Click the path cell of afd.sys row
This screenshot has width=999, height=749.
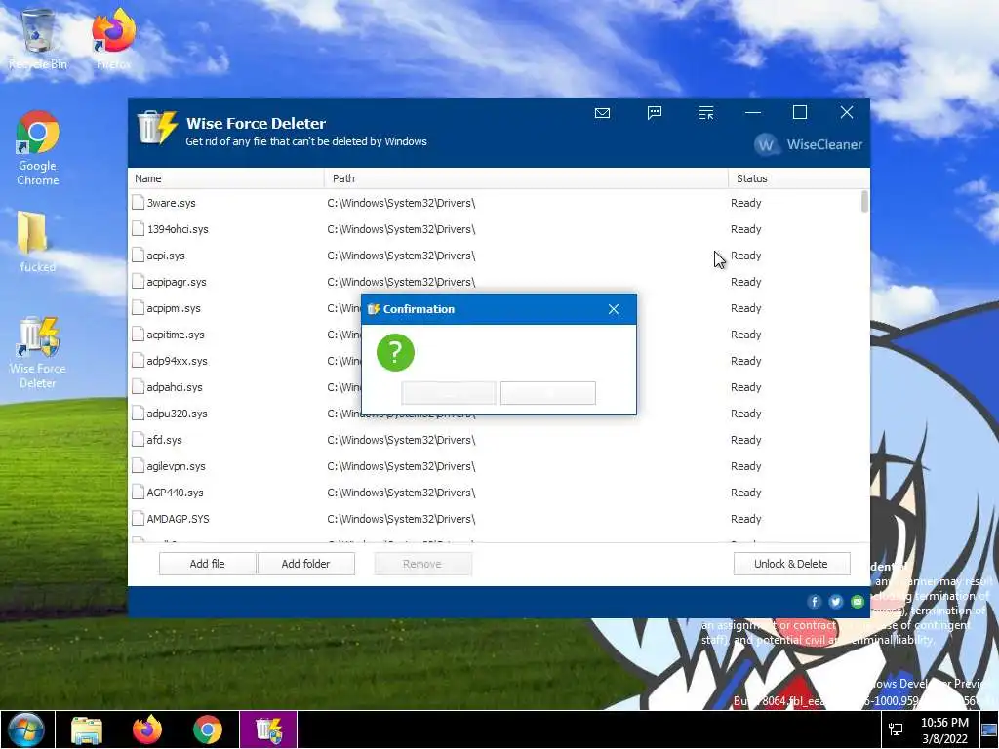pyautogui.click(x=401, y=440)
